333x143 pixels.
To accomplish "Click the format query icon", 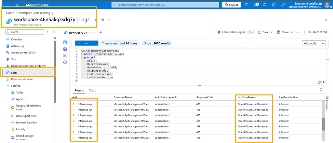I will point(320,82).
